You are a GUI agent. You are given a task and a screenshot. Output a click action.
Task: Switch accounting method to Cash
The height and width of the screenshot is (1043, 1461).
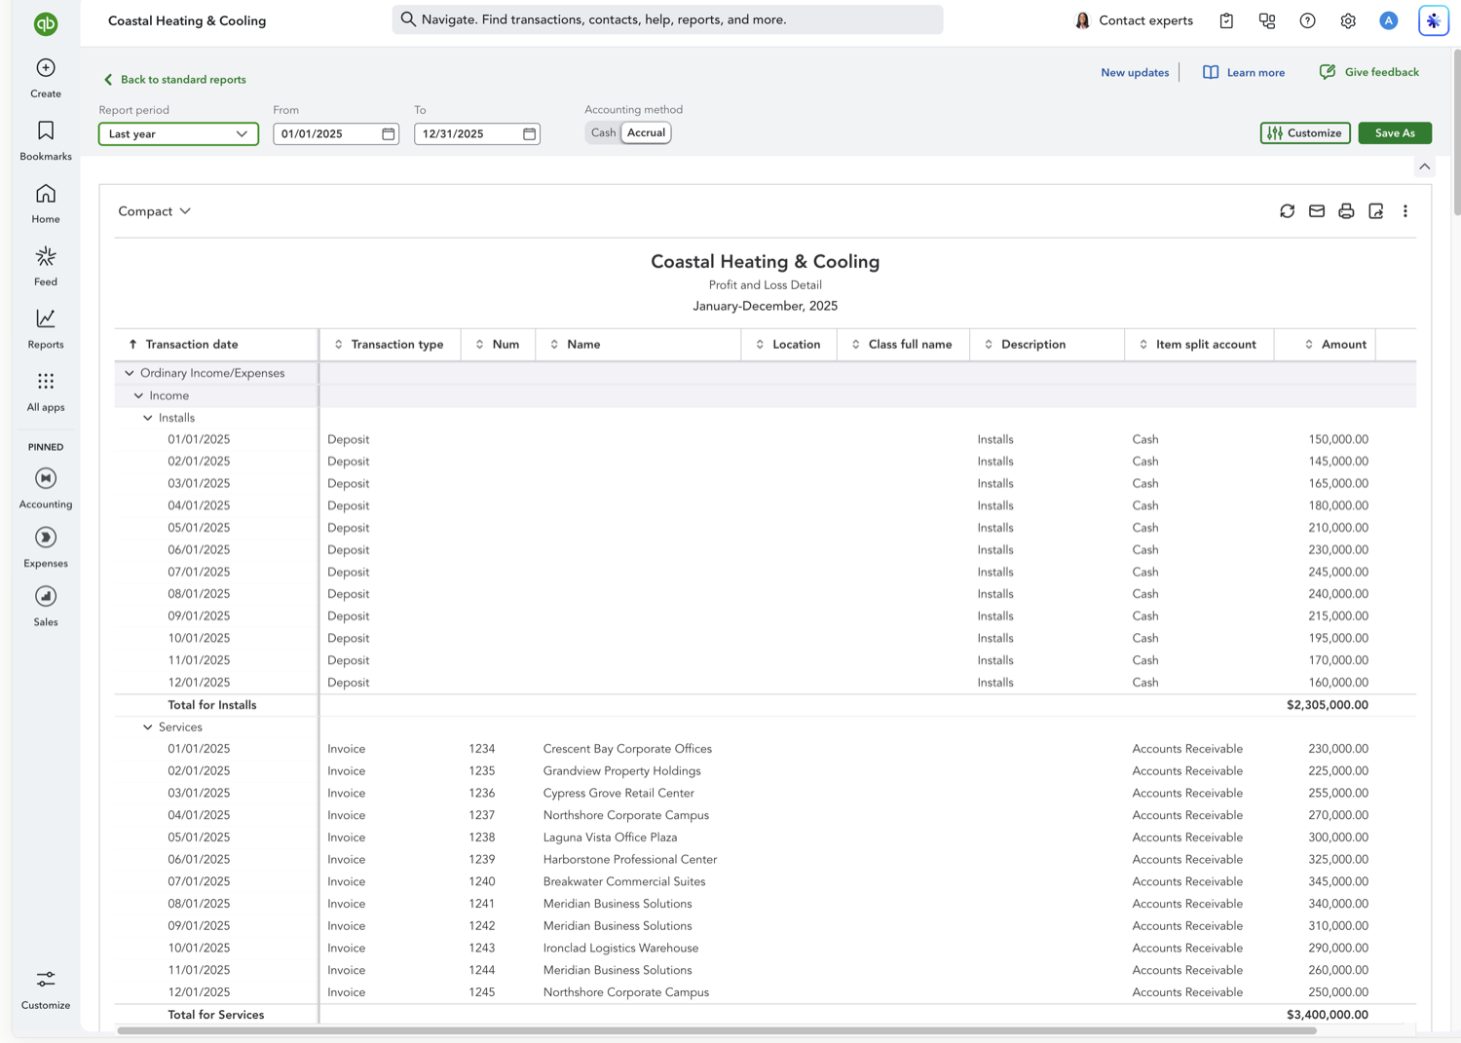(x=603, y=132)
